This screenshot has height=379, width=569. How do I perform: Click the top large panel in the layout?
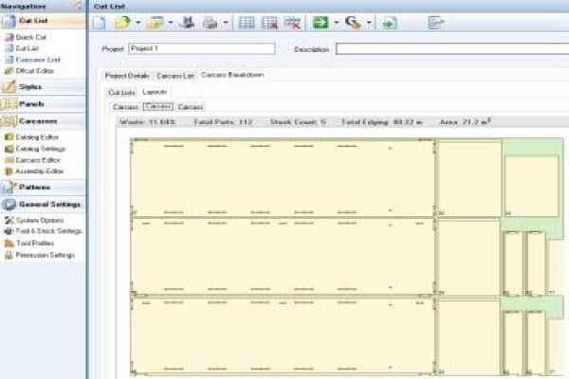click(283, 178)
